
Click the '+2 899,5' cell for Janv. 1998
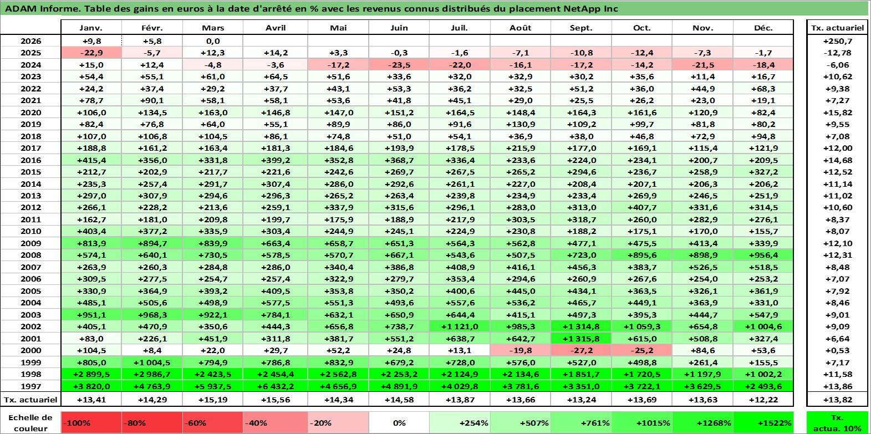91,374
